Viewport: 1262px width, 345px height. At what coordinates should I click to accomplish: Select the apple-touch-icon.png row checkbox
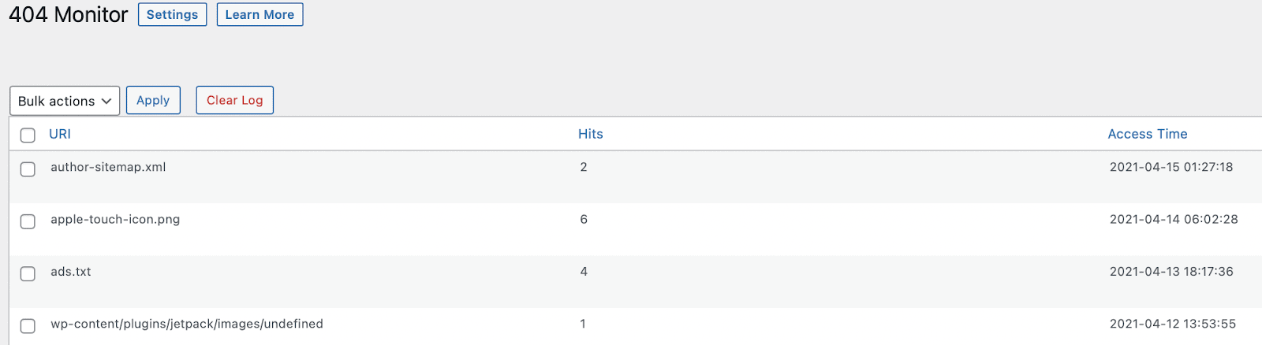28,221
